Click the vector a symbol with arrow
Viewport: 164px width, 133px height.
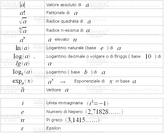[x=22, y=90]
